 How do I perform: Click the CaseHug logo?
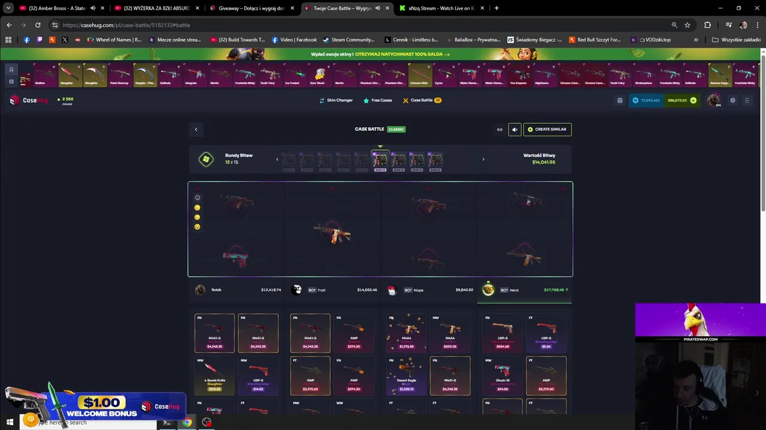[28, 100]
